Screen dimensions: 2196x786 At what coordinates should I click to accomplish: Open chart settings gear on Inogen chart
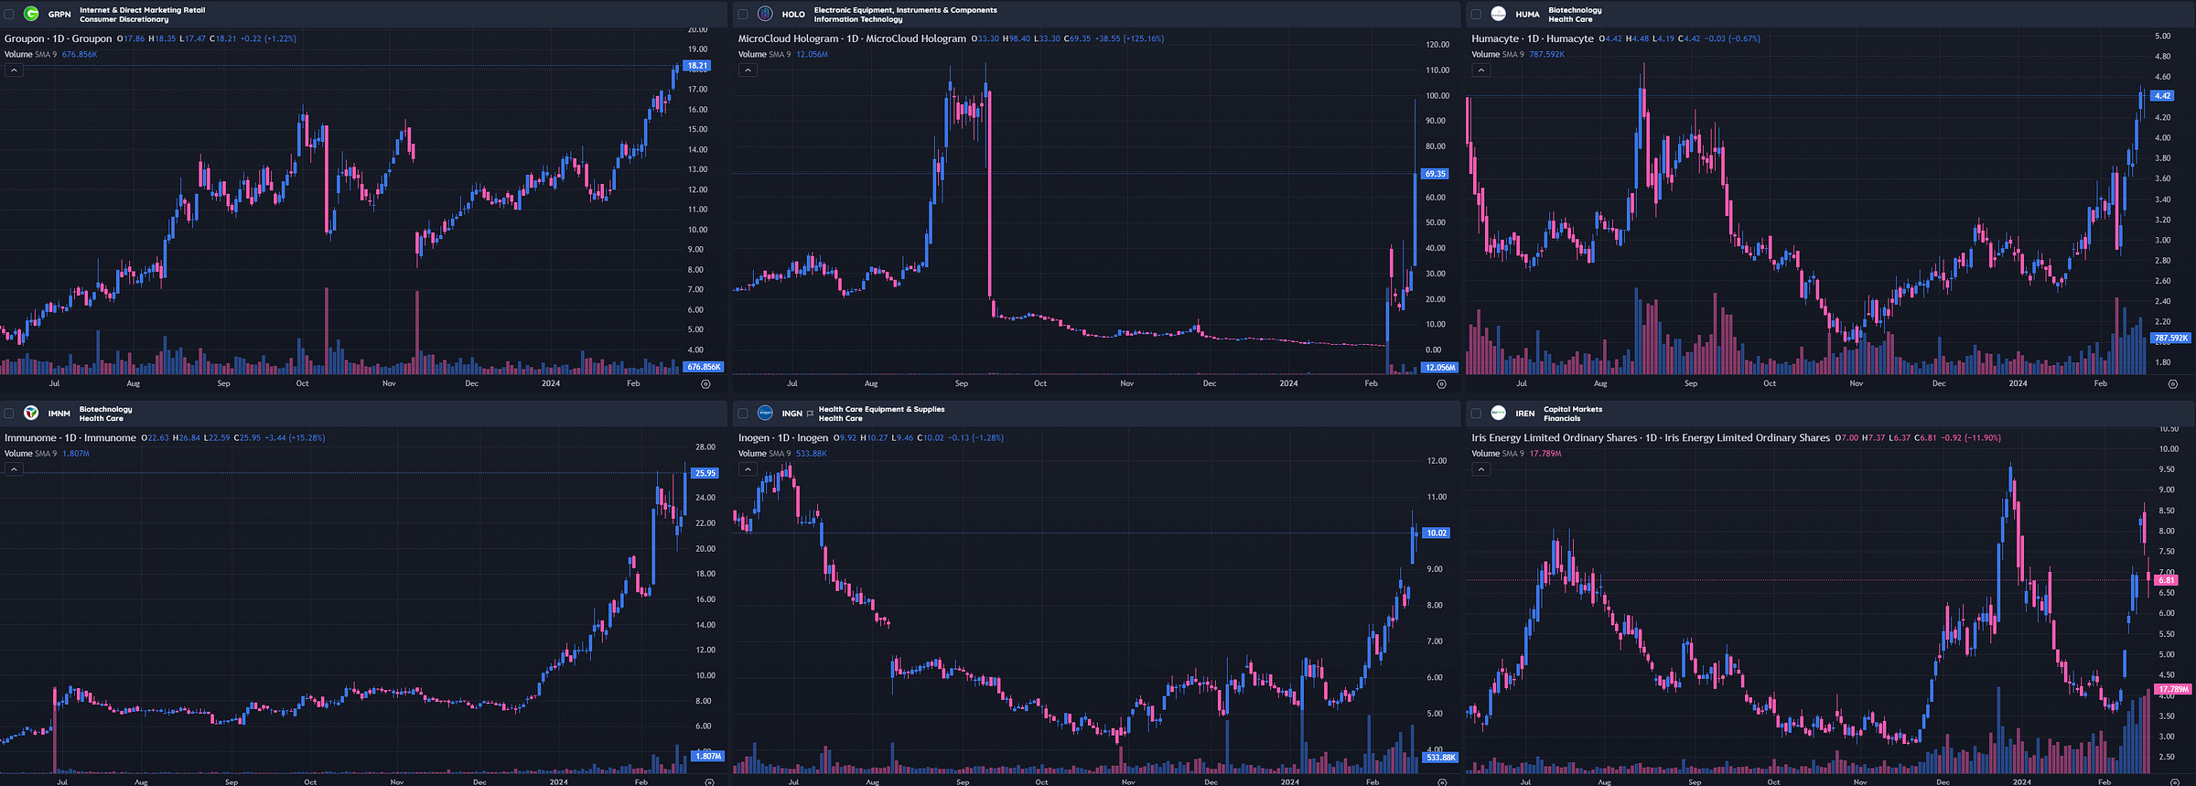pos(1442,783)
